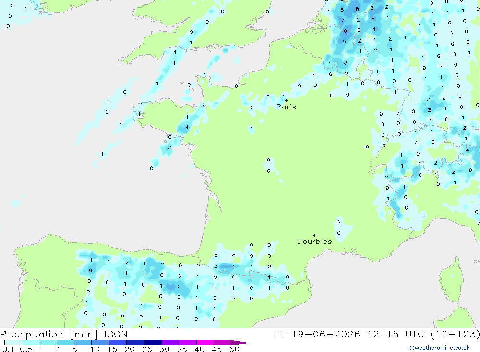Pick the 0.5–1 mm legend swatch
The height and width of the screenshot is (352, 480).
31,342
